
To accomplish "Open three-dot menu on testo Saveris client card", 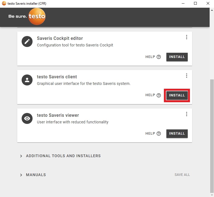I will tap(186, 76).
